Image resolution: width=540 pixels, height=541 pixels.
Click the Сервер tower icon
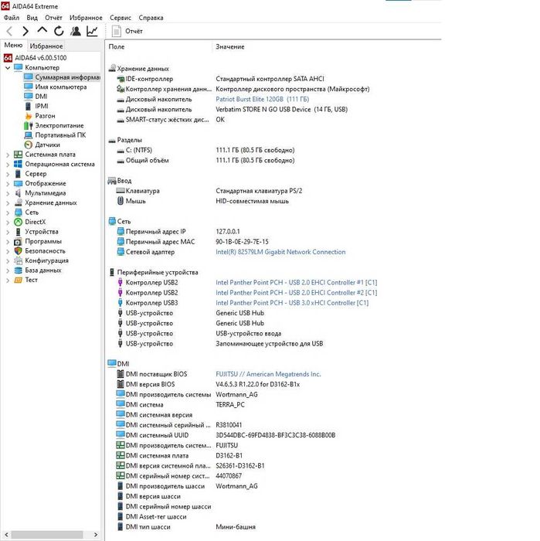click(x=18, y=174)
